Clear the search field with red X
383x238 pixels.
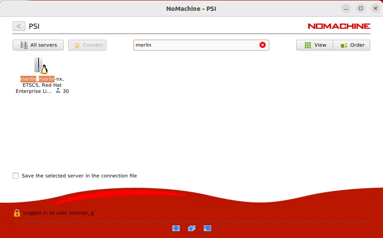(x=263, y=45)
